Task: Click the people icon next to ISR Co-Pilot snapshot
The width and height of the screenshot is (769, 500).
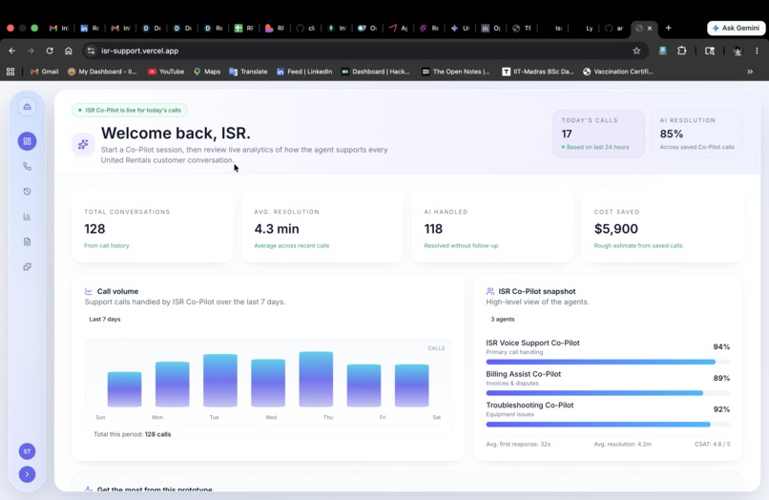Action: [x=490, y=291]
